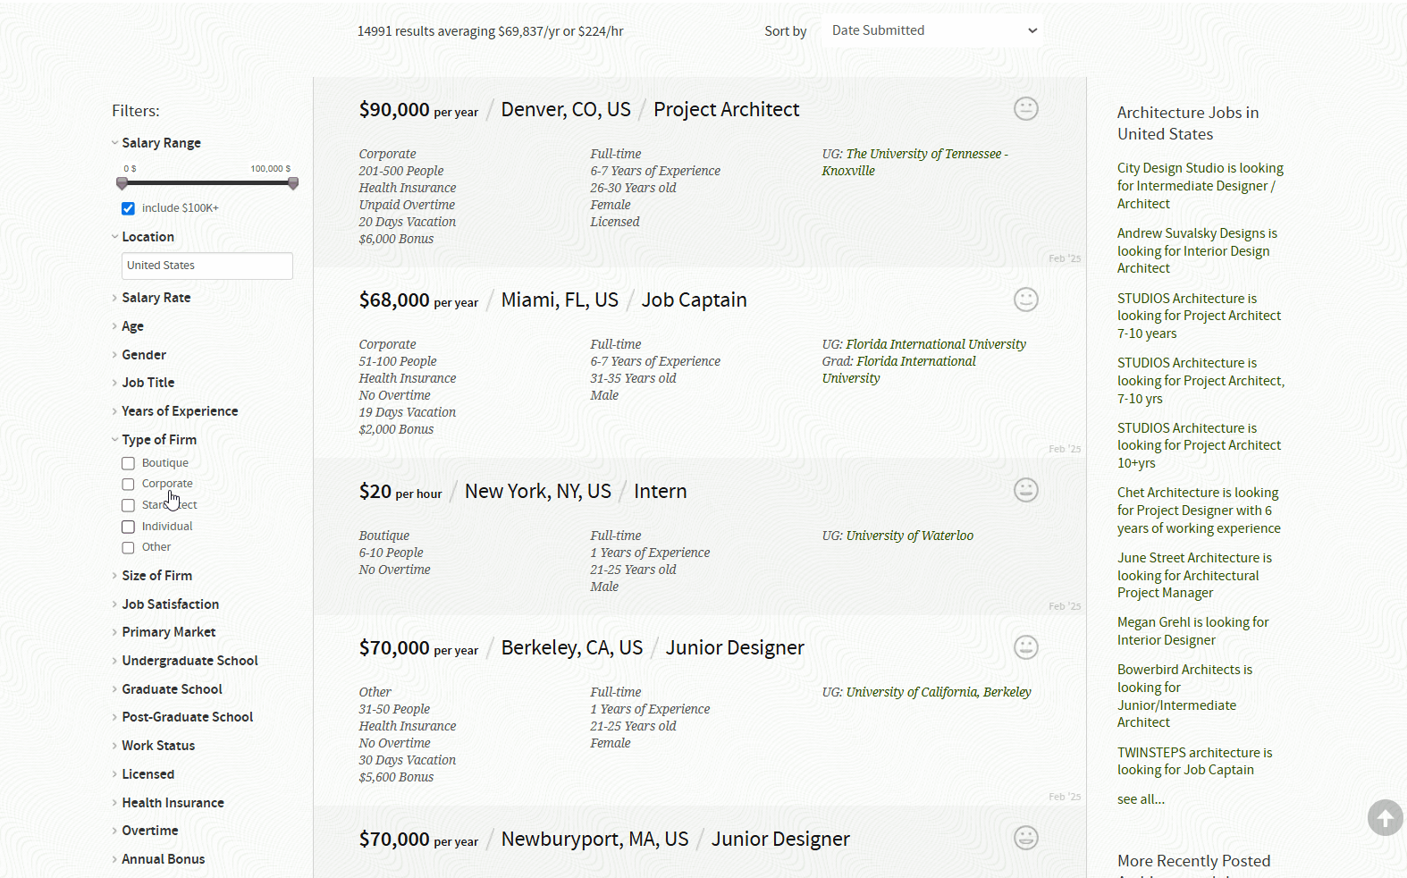The width and height of the screenshot is (1407, 878).
Task: Uncheck the include $100K+ checkbox
Action: click(129, 208)
